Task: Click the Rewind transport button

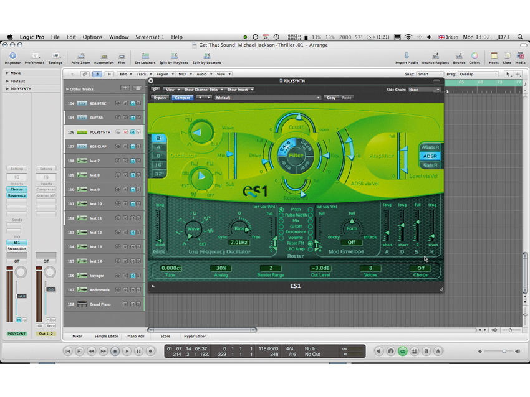Action: click(x=91, y=351)
